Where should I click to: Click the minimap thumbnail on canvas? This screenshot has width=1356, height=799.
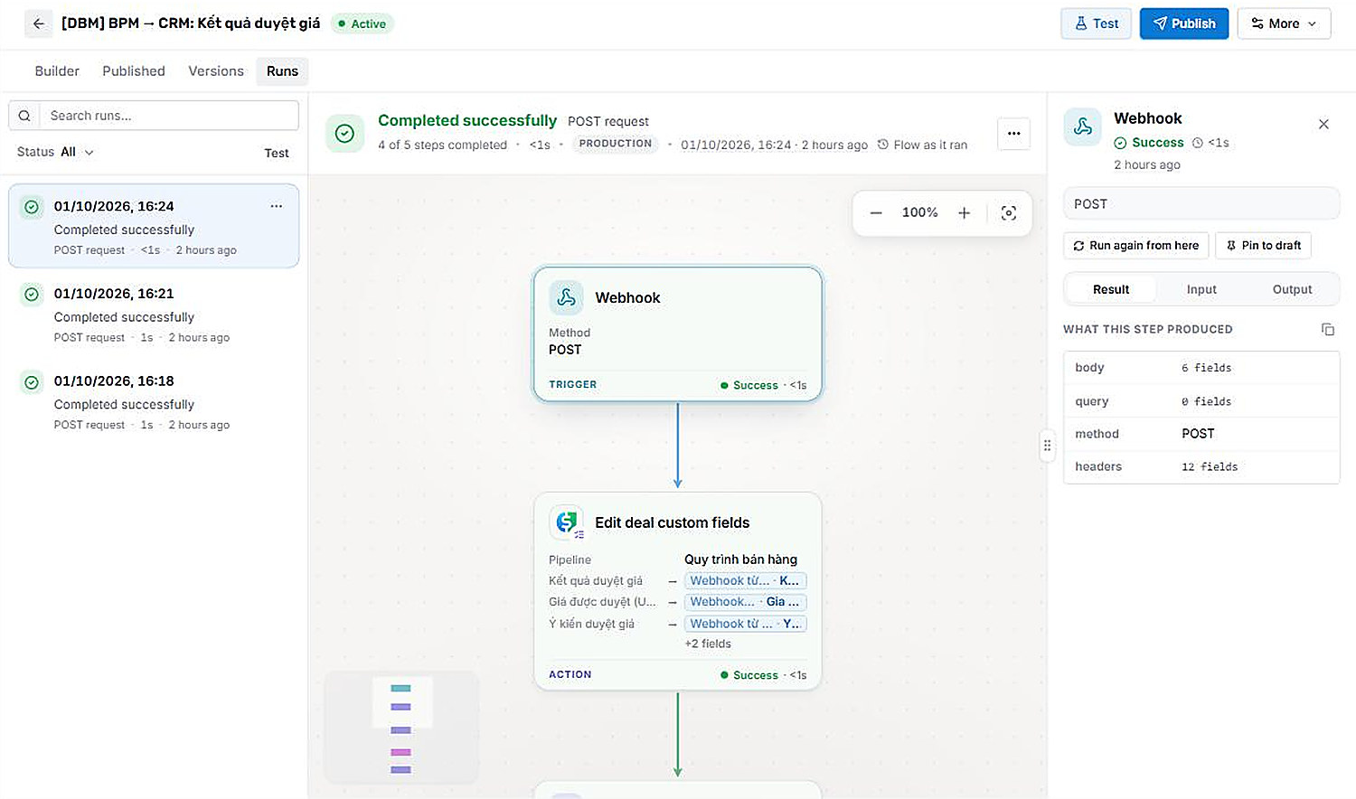point(401,727)
